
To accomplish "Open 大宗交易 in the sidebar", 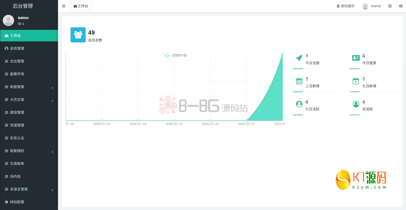I will [x=29, y=100].
